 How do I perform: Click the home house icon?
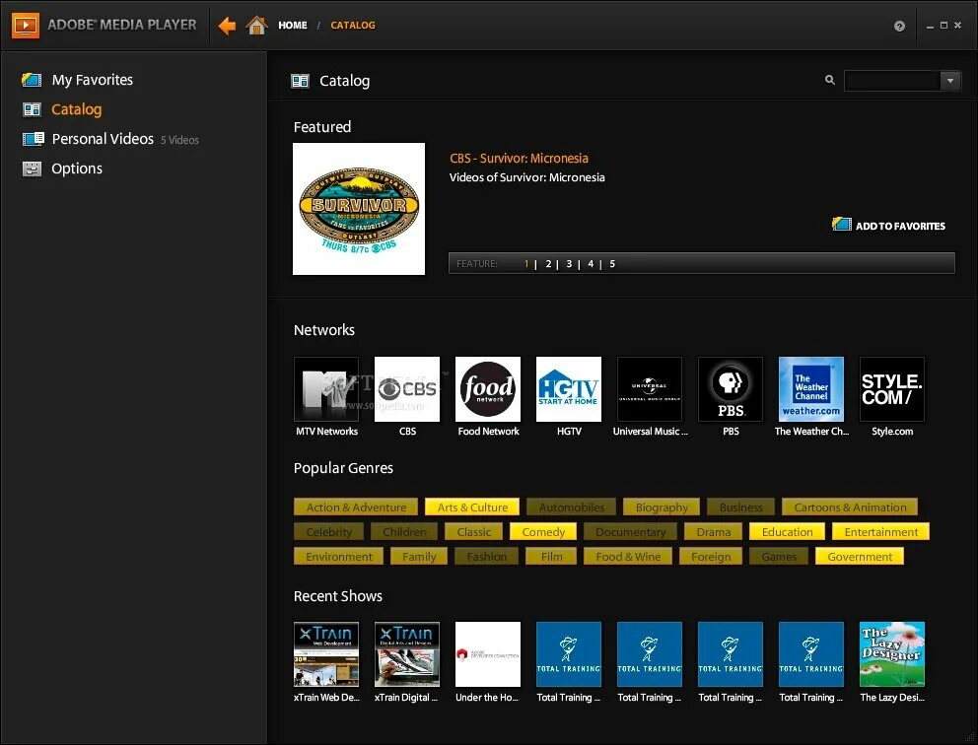coord(256,25)
